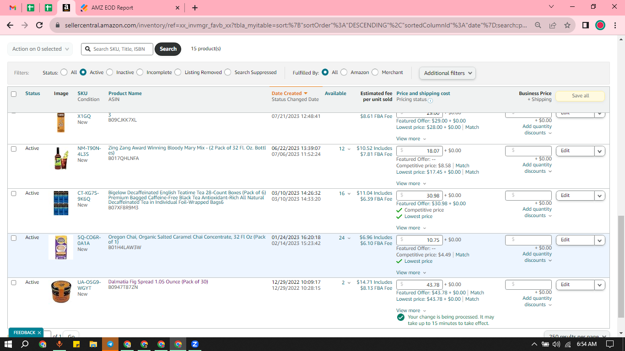Show hidden system tray icons
The image size is (625, 351).
click(x=534, y=344)
